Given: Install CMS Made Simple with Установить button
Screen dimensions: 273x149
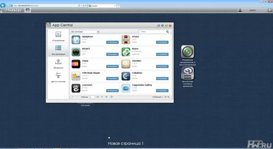Looking at the screenshot, I should (112, 79).
